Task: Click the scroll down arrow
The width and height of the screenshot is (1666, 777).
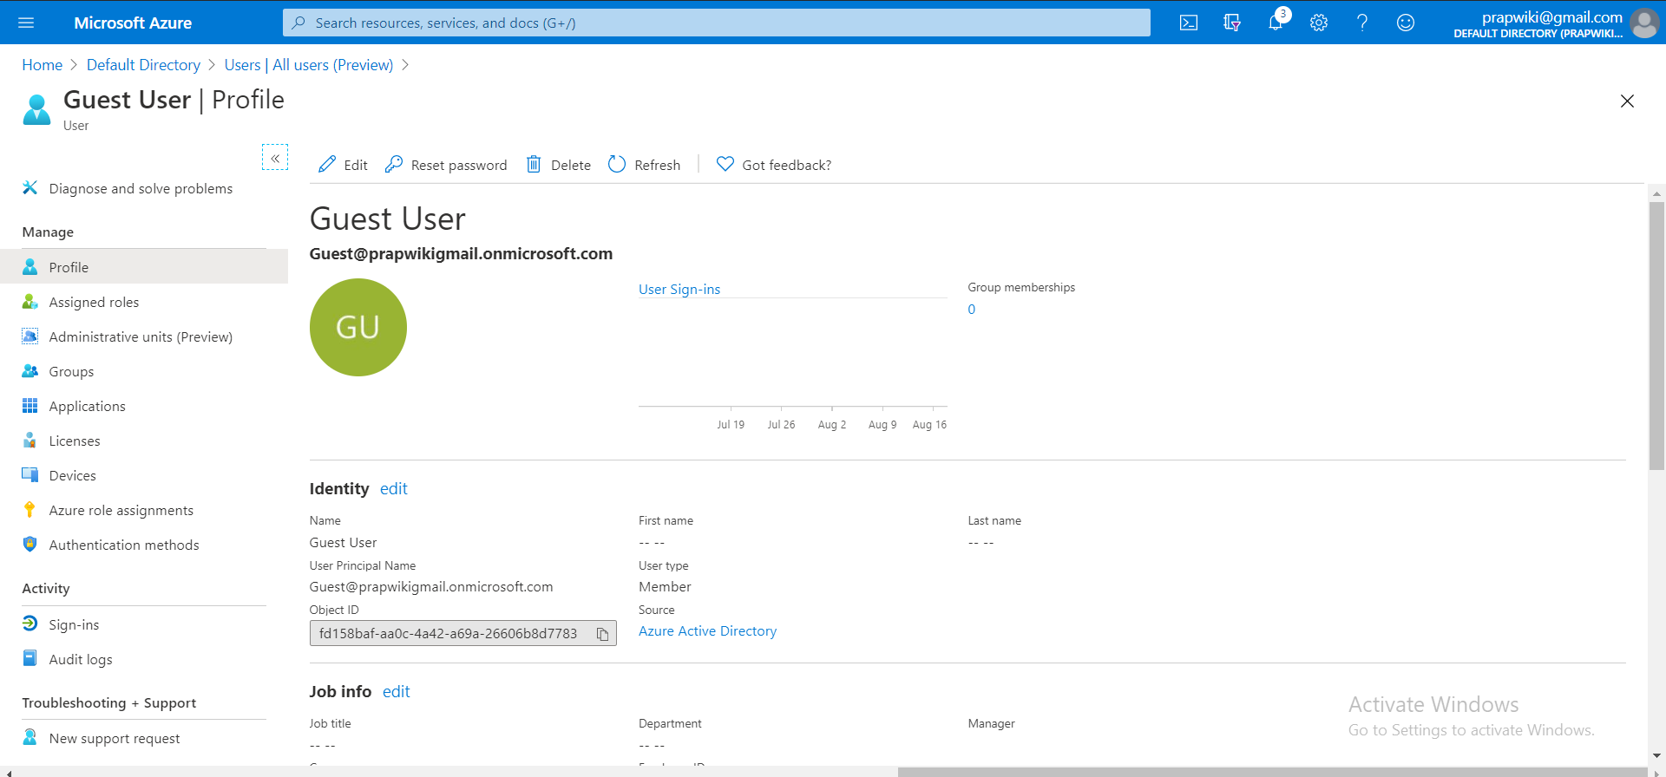Action: tap(1656, 756)
